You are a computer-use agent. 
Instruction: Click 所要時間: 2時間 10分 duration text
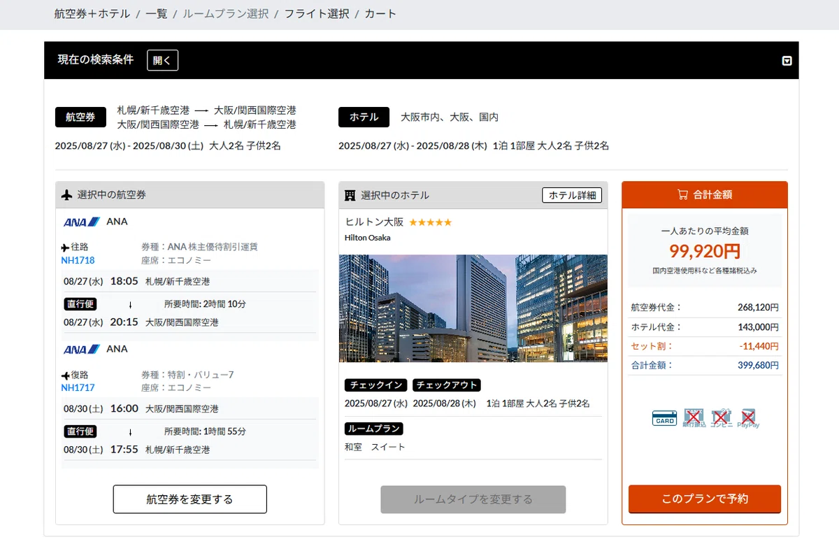(x=205, y=303)
